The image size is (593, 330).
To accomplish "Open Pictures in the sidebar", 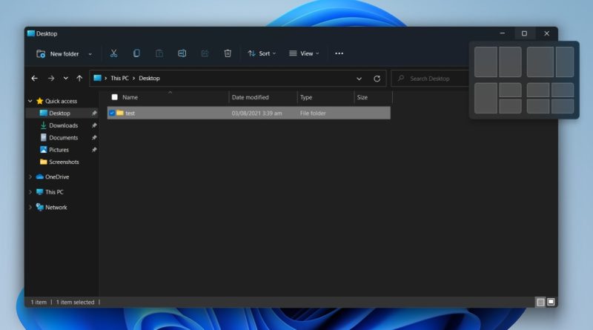I will click(59, 150).
